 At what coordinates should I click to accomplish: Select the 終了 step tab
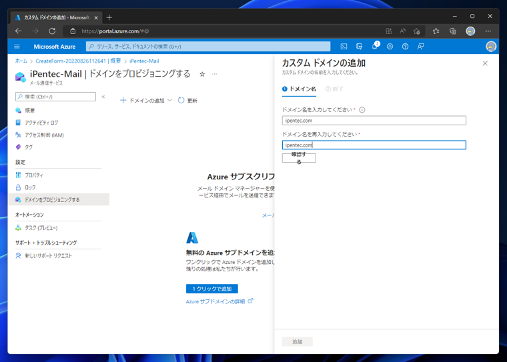[x=334, y=89]
